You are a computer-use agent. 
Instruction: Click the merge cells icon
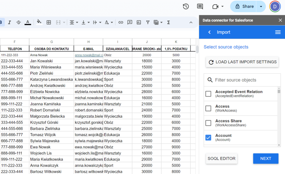click(x=58, y=22)
